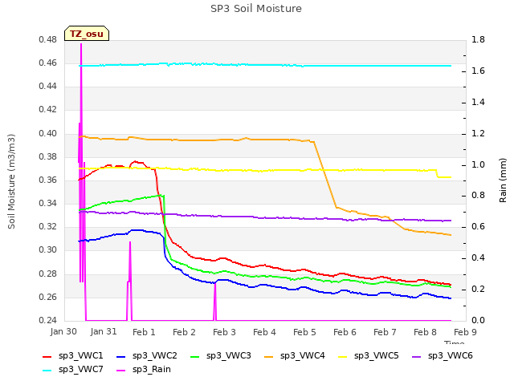Click the yellow sp3_VWC5 legend swatch
This screenshot has height=385, width=514.
click(x=343, y=356)
